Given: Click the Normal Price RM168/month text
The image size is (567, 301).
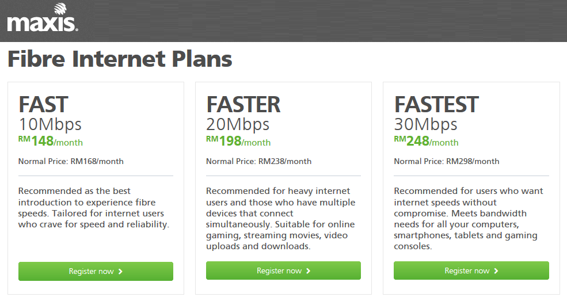Looking at the screenshot, I should 71,161.
